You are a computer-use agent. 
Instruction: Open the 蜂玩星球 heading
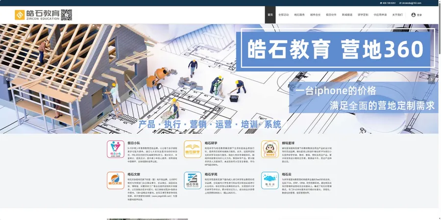pyautogui.click(x=288, y=143)
